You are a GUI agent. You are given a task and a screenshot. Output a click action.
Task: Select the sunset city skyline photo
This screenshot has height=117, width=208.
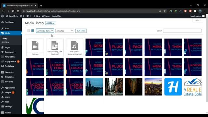click(x=153, y=87)
